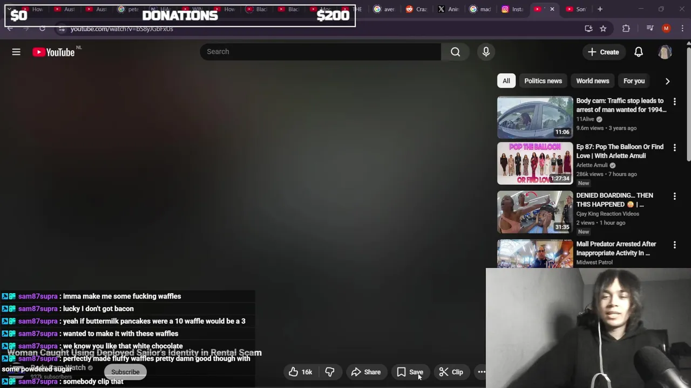Open Body cam traffic stop video thumbnail
This screenshot has height=388, width=691.
coord(535,117)
